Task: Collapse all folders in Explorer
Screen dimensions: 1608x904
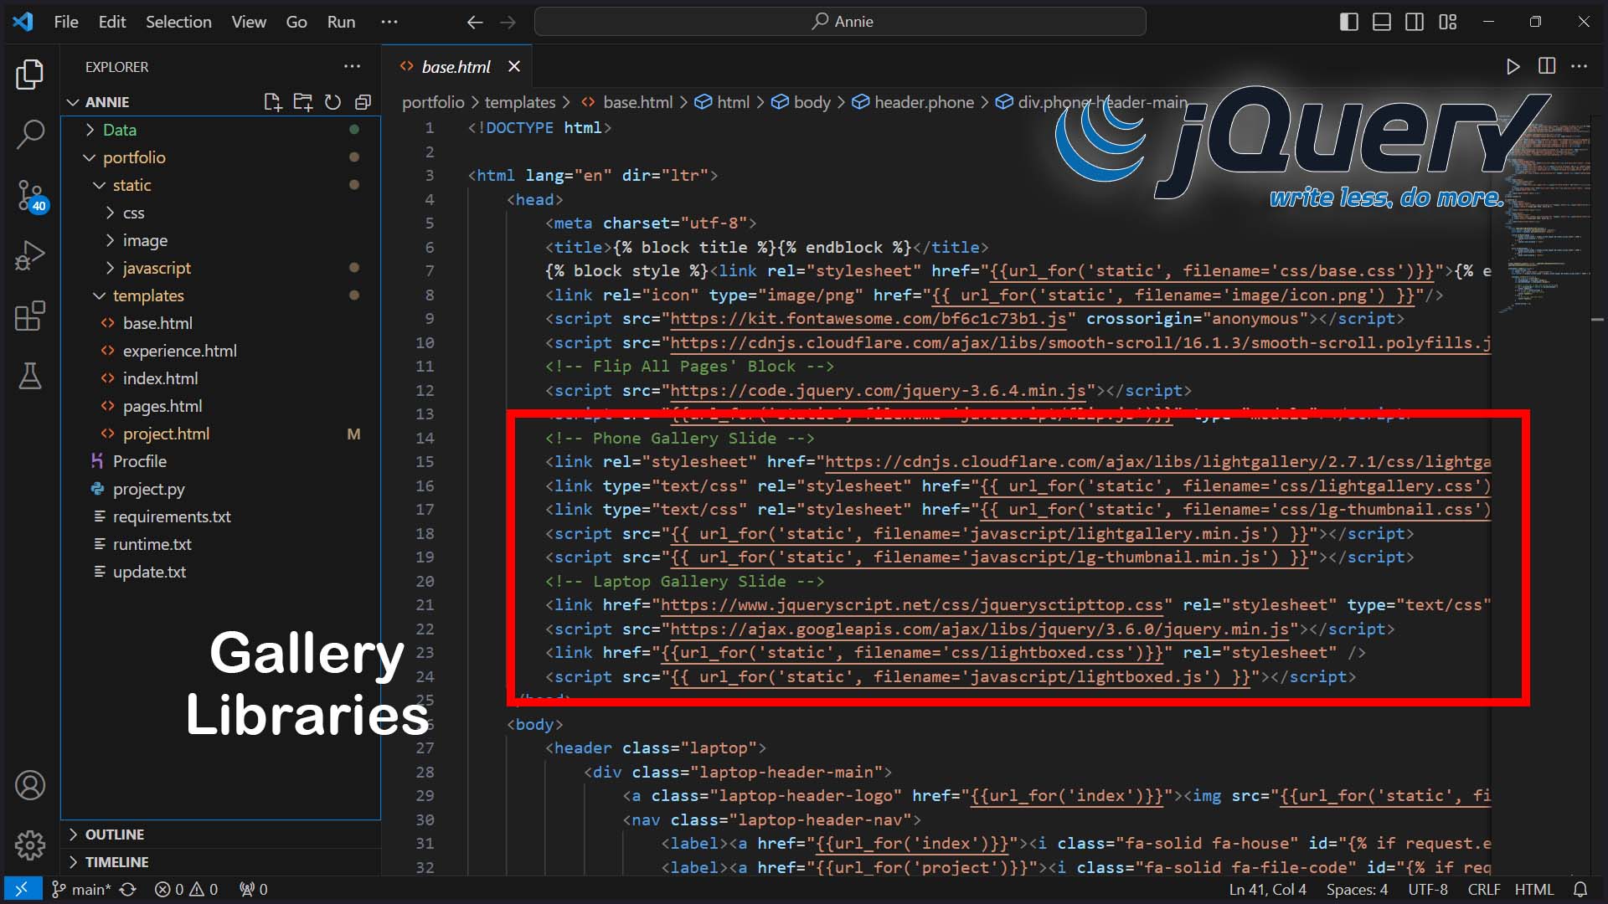Action: click(363, 102)
